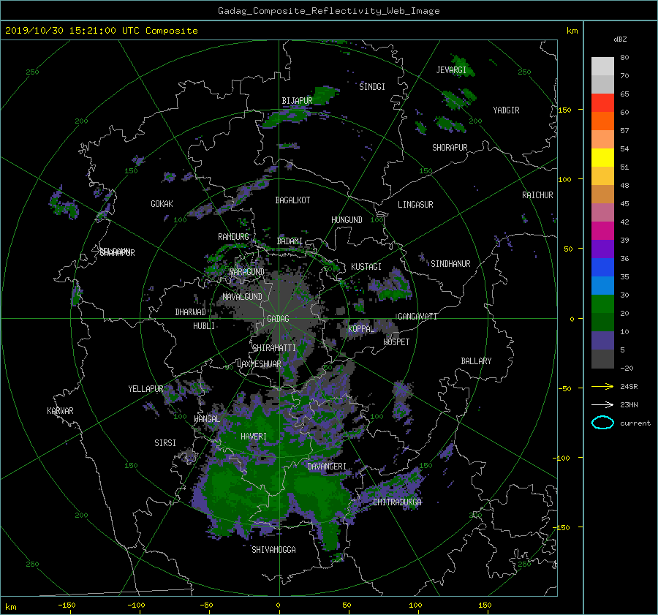658x615 pixels.
Task: Click the km unit label at bottom left
Action: [x=10, y=607]
